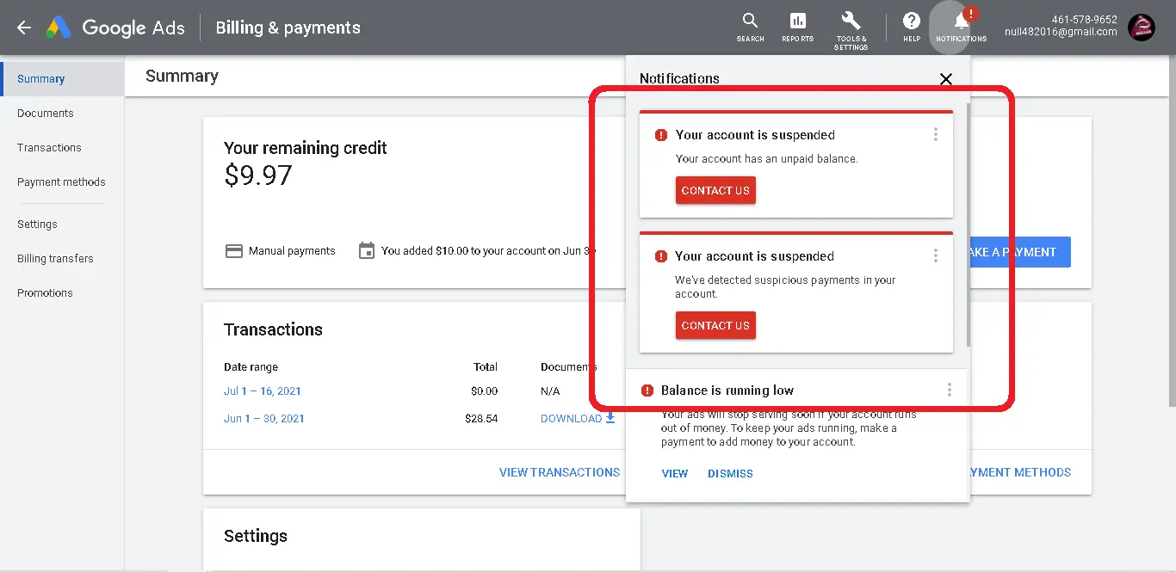This screenshot has height=572, width=1176.
Task: Click View Transactions link
Action: tap(560, 472)
